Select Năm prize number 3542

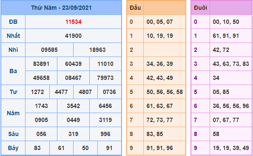74,106
